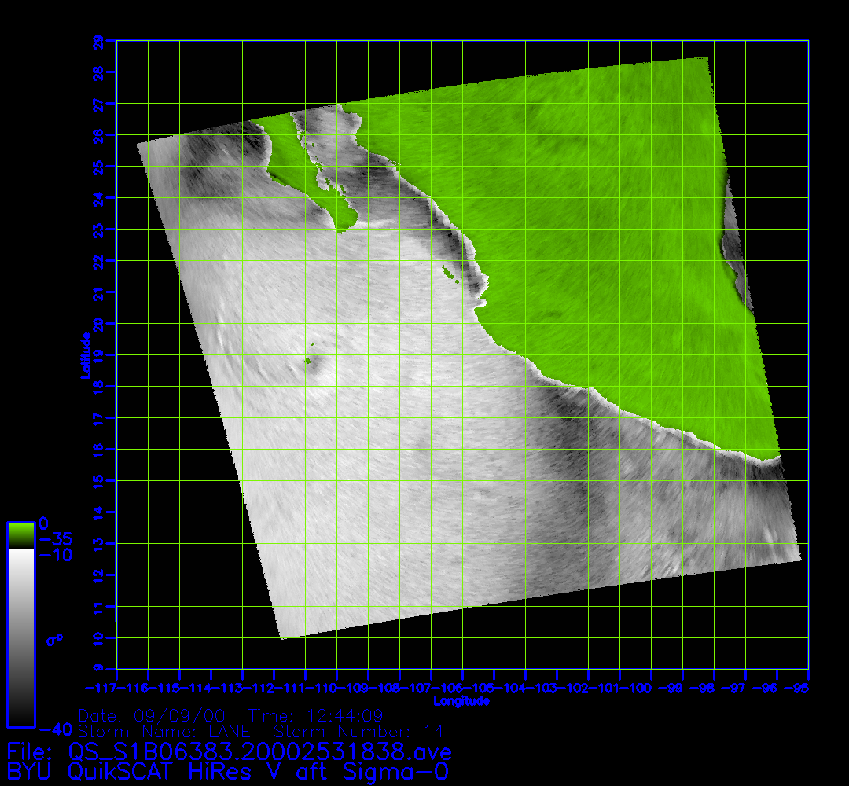
Task: Click the -95 longitude tick label
Action: pos(800,689)
